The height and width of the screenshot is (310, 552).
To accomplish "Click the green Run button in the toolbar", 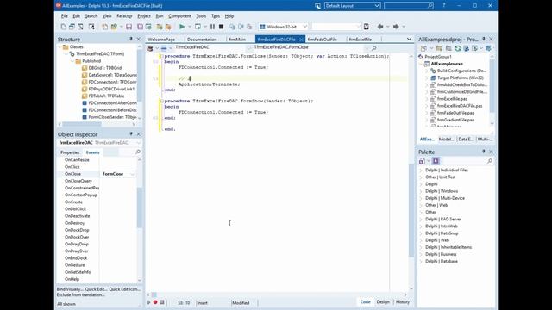I will coord(182,27).
